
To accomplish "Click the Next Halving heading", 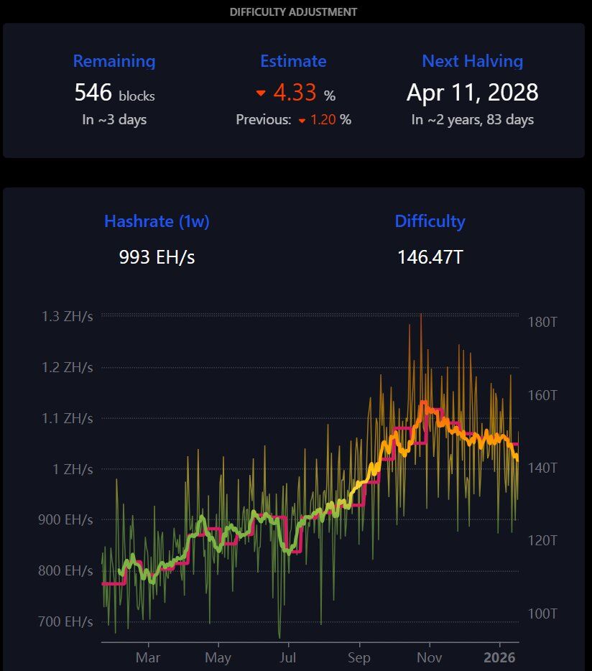I will [472, 61].
